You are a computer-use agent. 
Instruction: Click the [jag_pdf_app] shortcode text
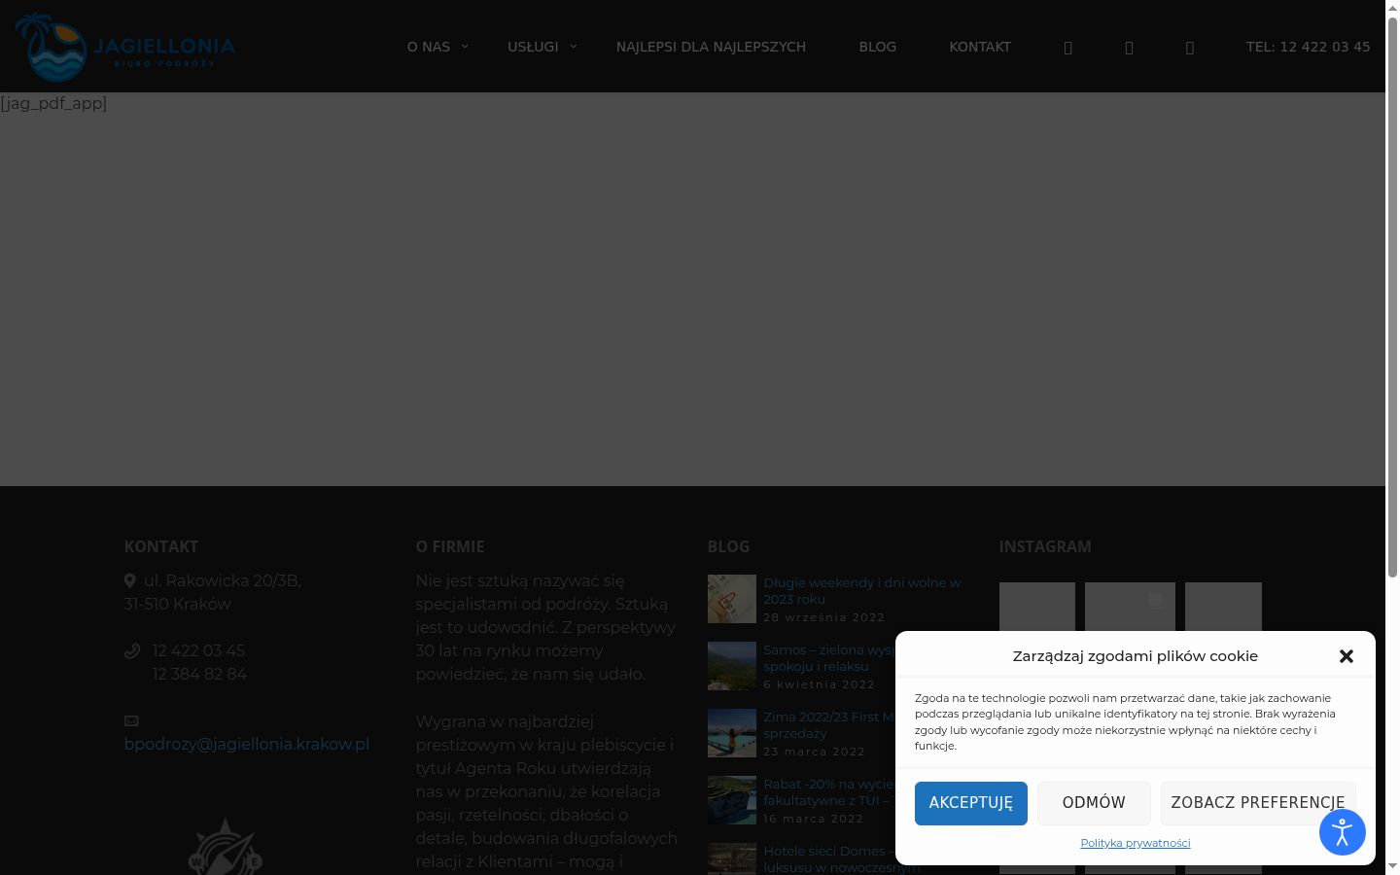click(53, 103)
